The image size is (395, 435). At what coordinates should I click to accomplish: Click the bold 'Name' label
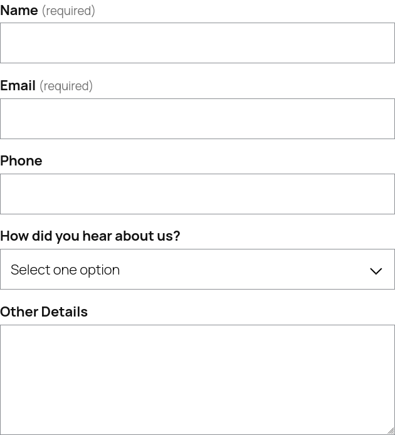[19, 10]
